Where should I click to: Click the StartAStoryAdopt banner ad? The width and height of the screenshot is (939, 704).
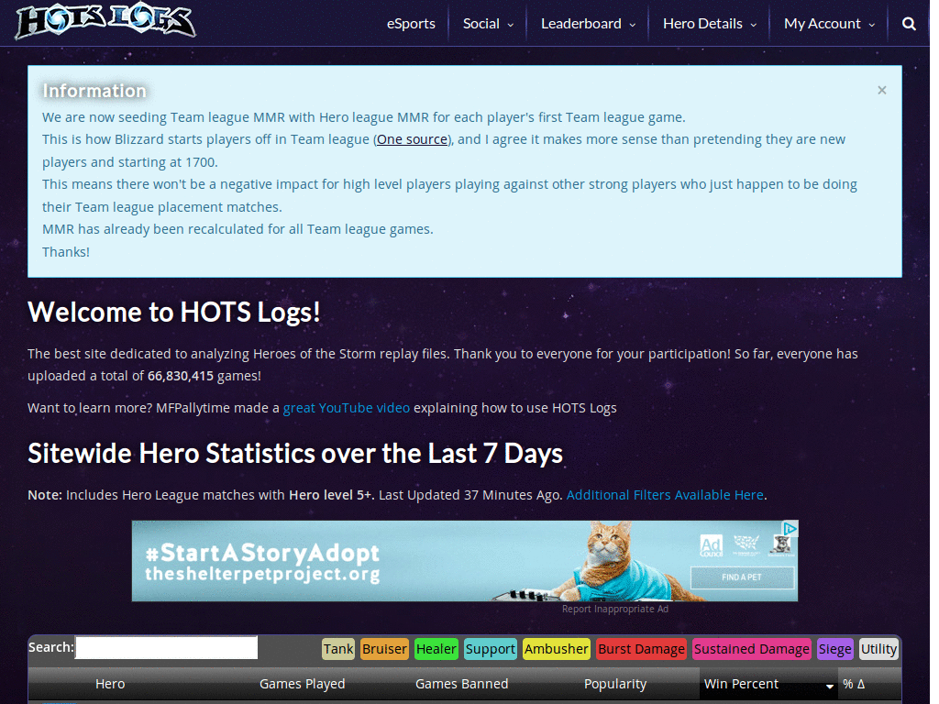pyautogui.click(x=465, y=560)
